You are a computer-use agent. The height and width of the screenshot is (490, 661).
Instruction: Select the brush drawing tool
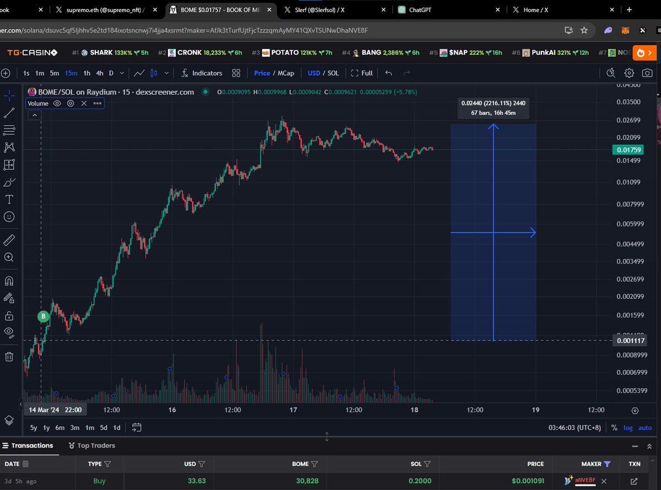coord(9,182)
